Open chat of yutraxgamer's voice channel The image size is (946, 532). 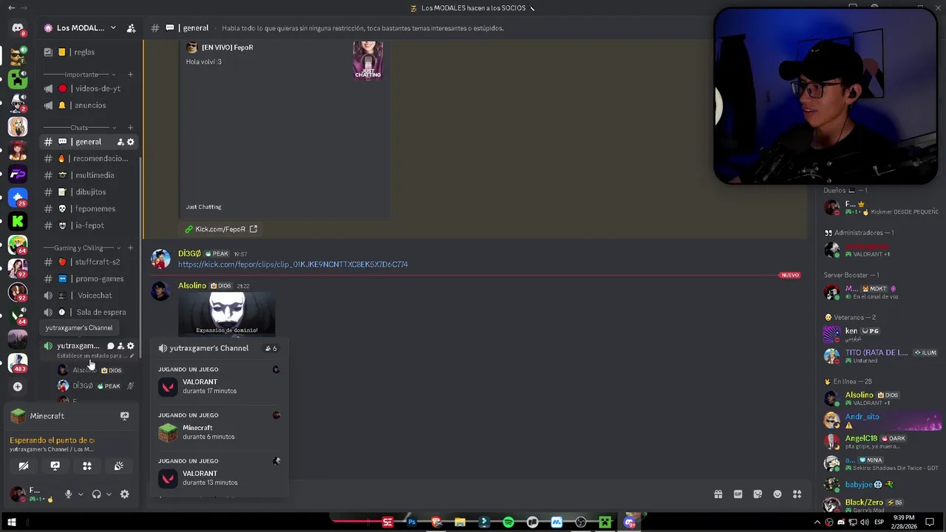pos(110,346)
